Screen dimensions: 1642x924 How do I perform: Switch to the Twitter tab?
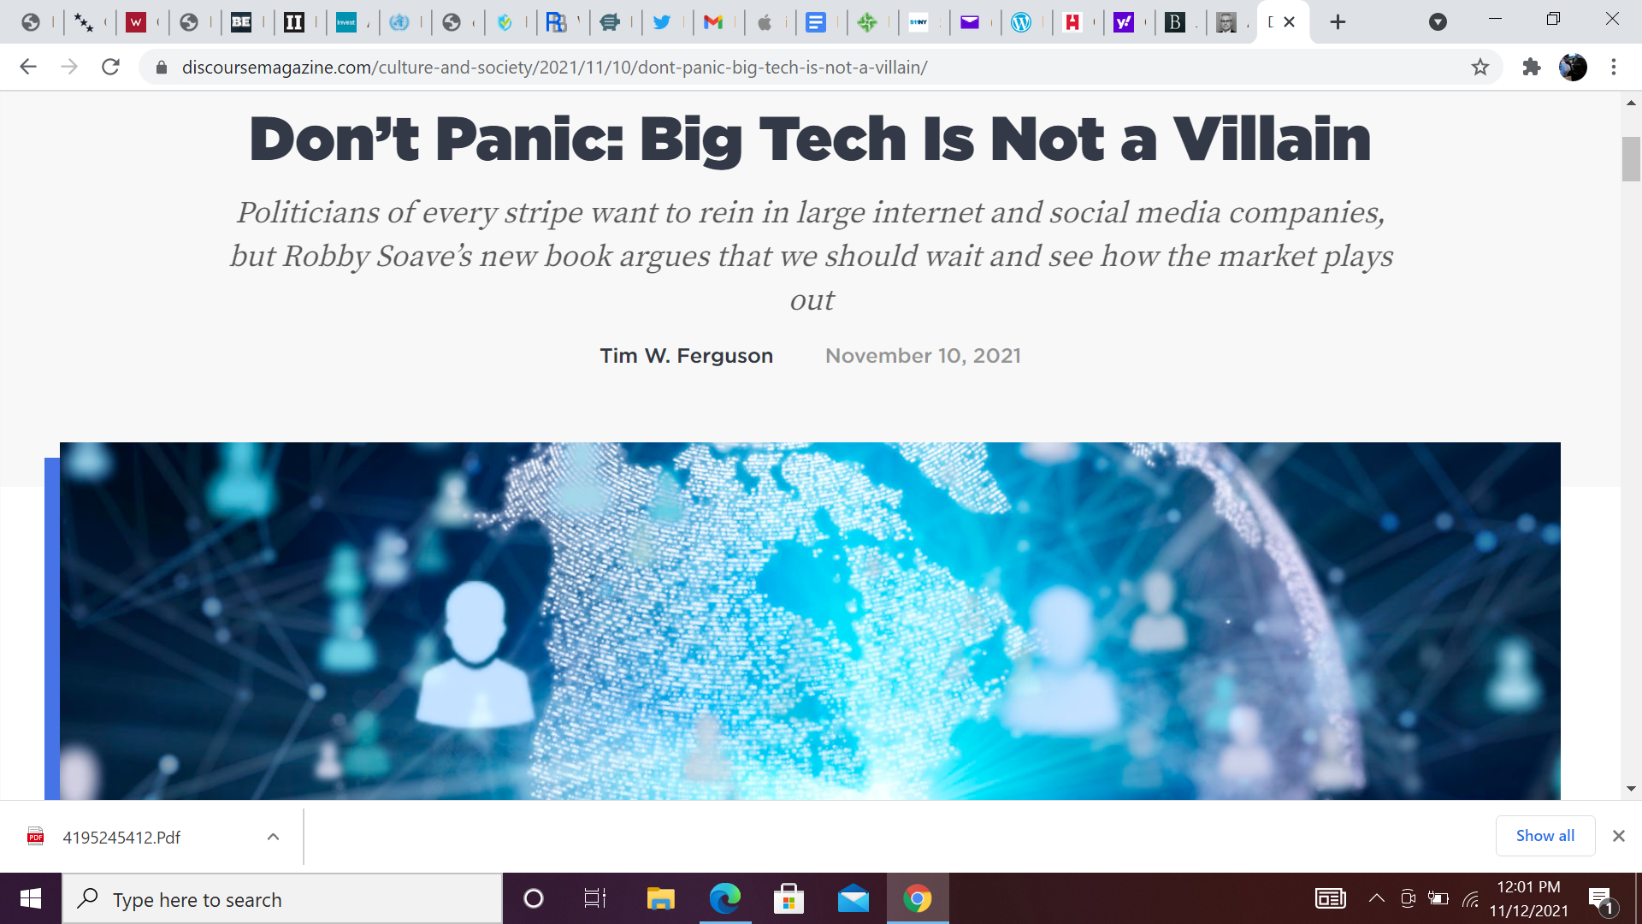pos(662,22)
